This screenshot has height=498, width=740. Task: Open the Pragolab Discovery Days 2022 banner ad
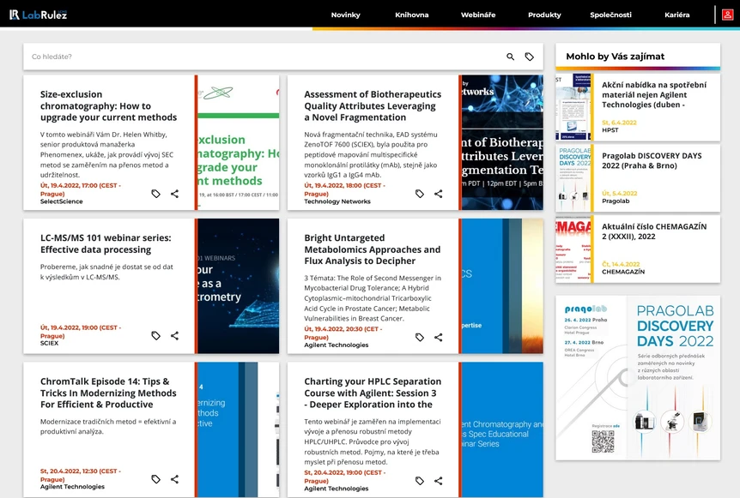638,378
